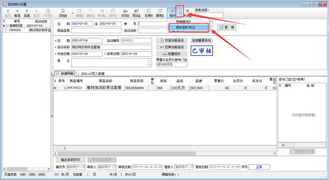The width and height of the screenshot is (329, 180).
Task: Click the 报表选择 input box
Action: coord(209,15)
